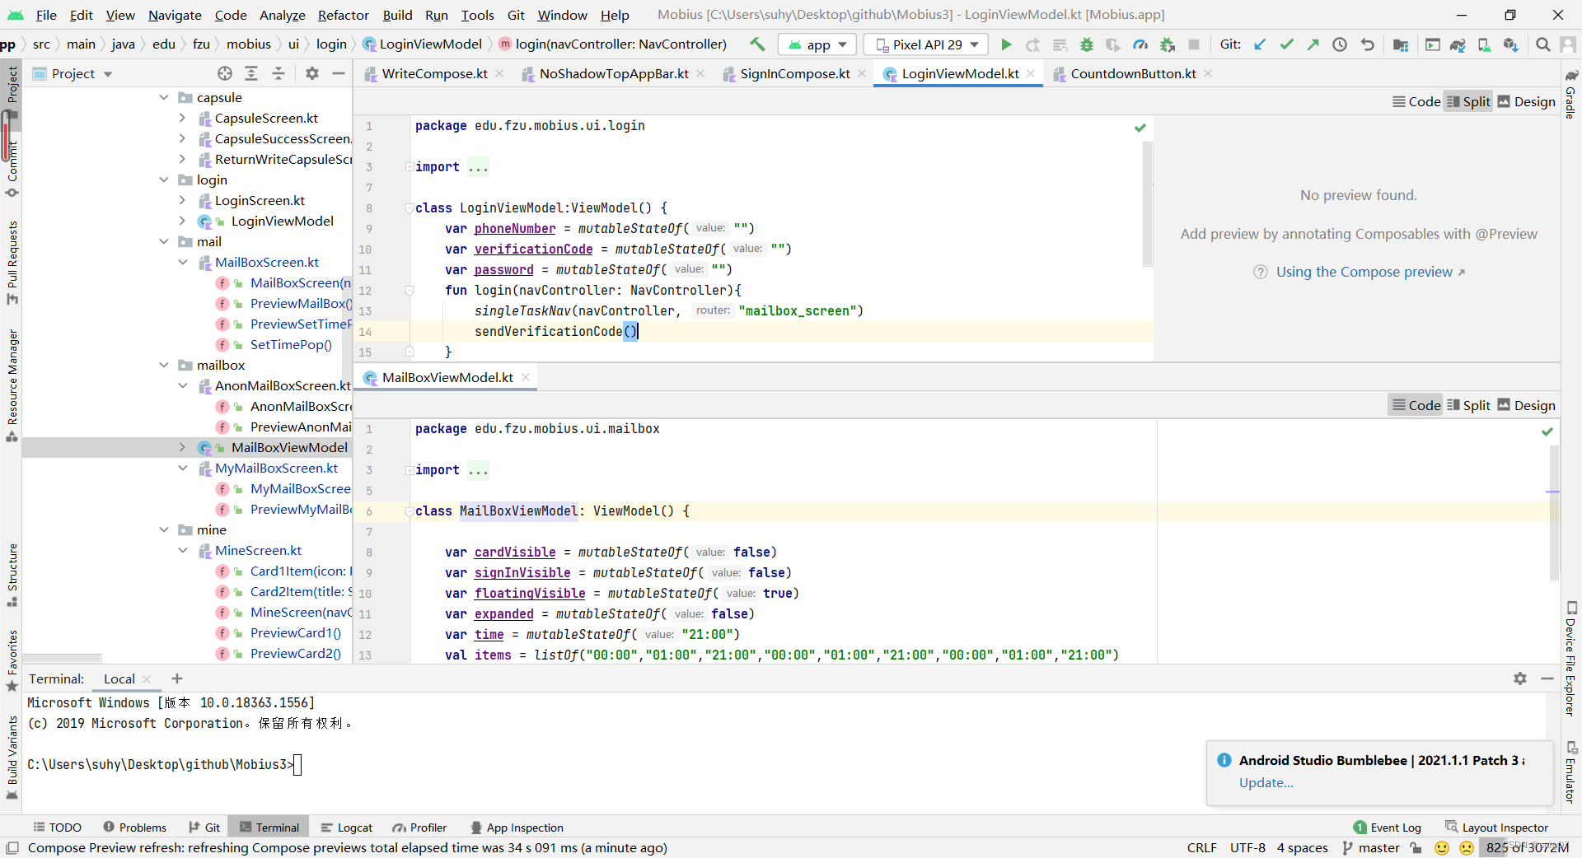Toggle the Build Variants tool window
The image size is (1582, 858).
click(x=12, y=758)
